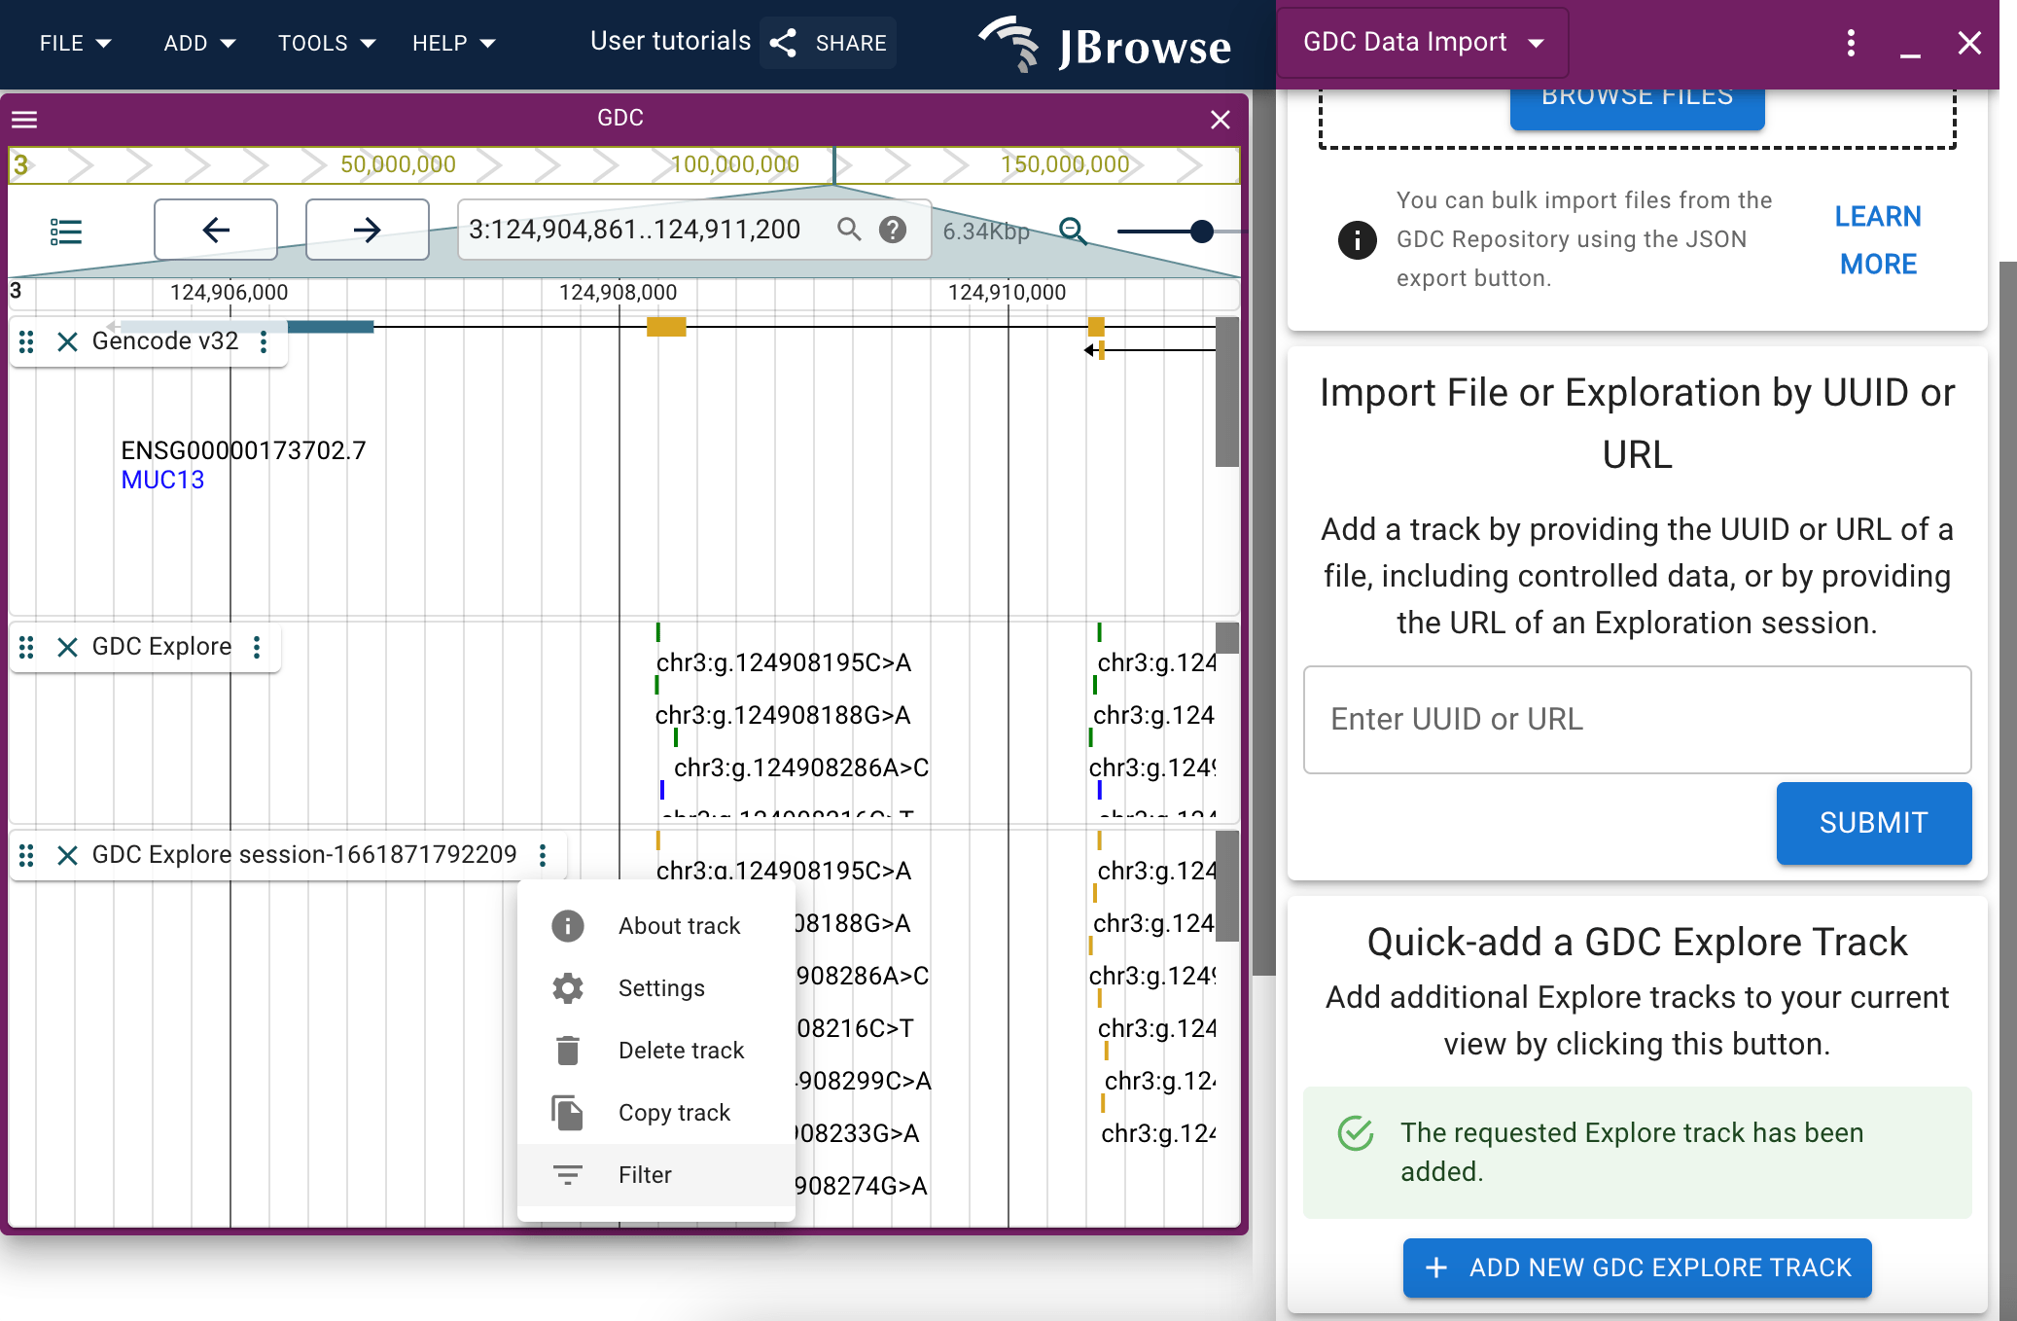Image resolution: width=2017 pixels, height=1321 pixels.
Task: Click the ENSG00000173702.7 gene identifier
Action: pyautogui.click(x=243, y=450)
